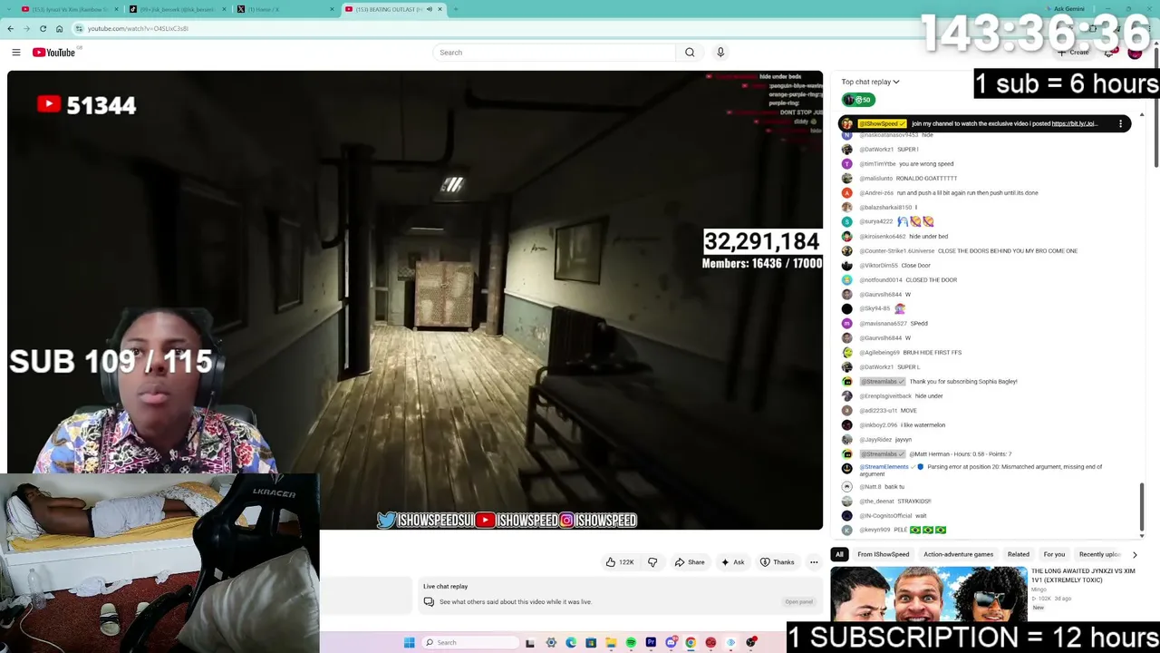Switch to the Jynxzi Vs Xim tab
This screenshot has width=1160, height=653.
click(71, 9)
